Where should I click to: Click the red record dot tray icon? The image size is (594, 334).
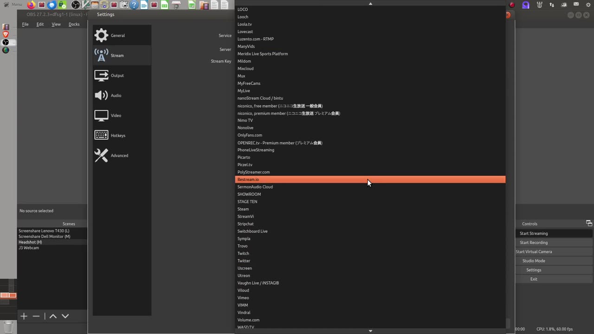512,5
